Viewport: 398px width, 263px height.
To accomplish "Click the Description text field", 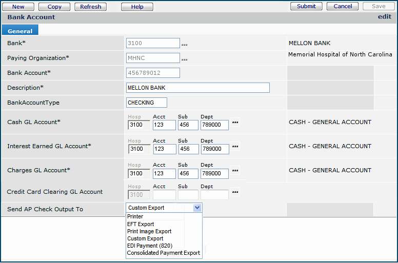I will coord(197,88).
